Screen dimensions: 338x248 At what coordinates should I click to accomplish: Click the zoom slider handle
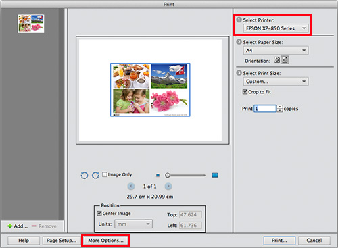point(168,175)
